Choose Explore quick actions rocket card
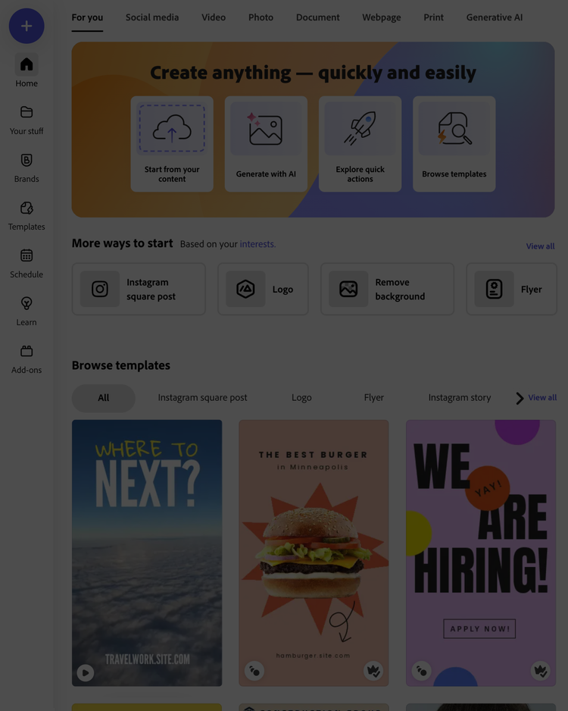This screenshot has width=568, height=711. [360, 144]
